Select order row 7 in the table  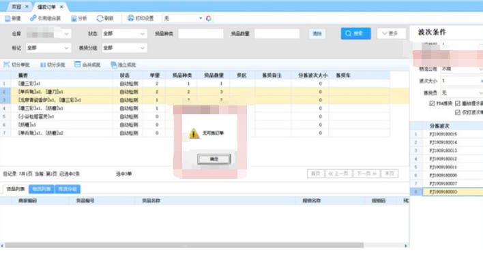tap(194, 133)
